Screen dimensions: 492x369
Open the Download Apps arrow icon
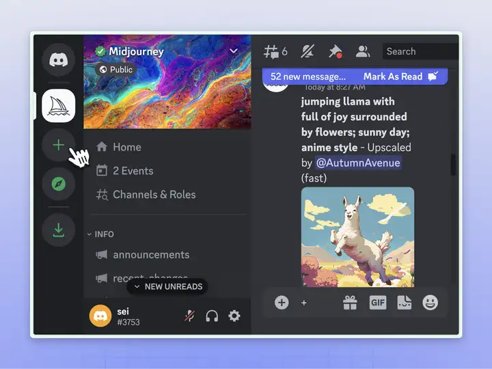[58, 230]
